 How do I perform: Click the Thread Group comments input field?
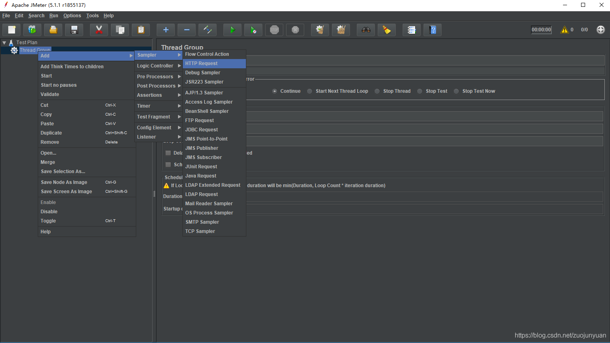click(x=425, y=71)
